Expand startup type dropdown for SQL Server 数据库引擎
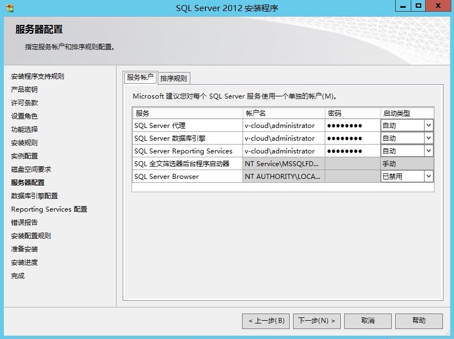The width and height of the screenshot is (454, 339). click(x=428, y=138)
